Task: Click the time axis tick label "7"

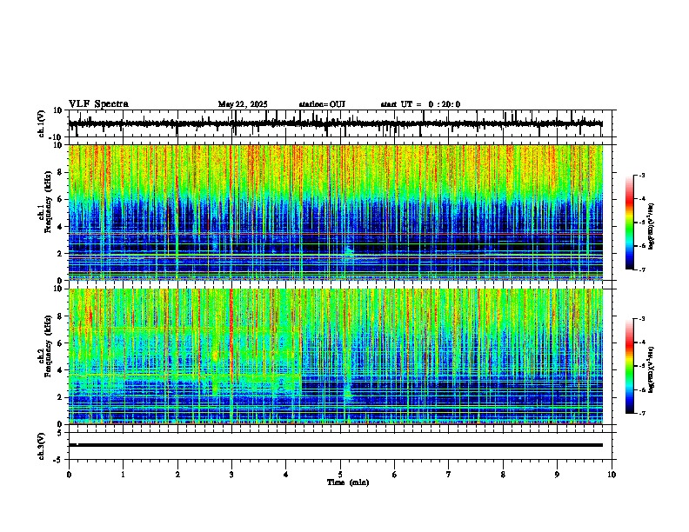Action: pos(449,475)
